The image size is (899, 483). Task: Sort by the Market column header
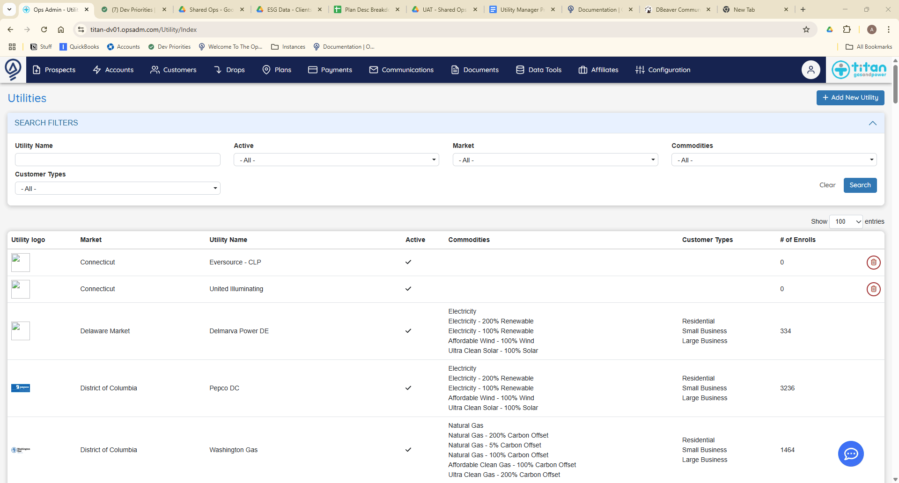(91, 240)
